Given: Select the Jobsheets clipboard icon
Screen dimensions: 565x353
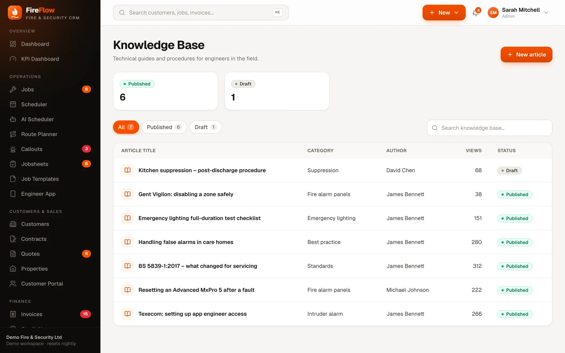Looking at the screenshot, I should pyautogui.click(x=13, y=164).
